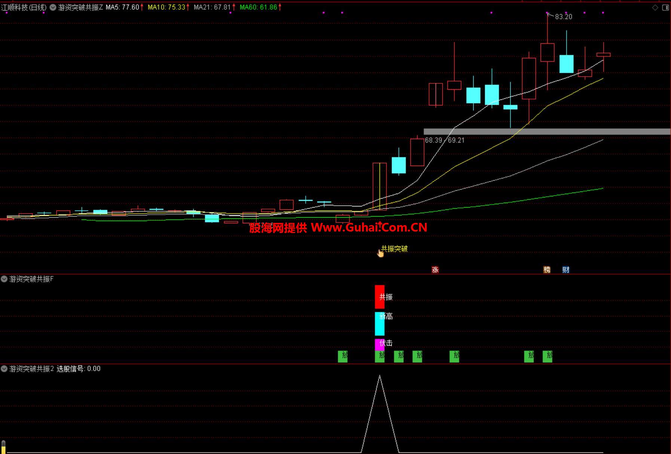Click the candlestick reaching the 83.20 high

(x=547, y=52)
